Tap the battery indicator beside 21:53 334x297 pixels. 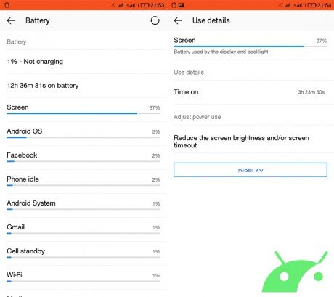pyautogui.click(x=144, y=5)
